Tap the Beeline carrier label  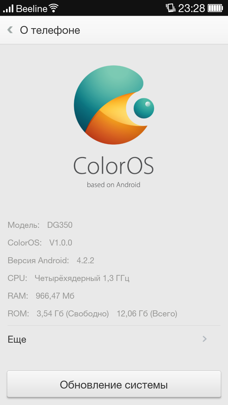(x=31, y=8)
